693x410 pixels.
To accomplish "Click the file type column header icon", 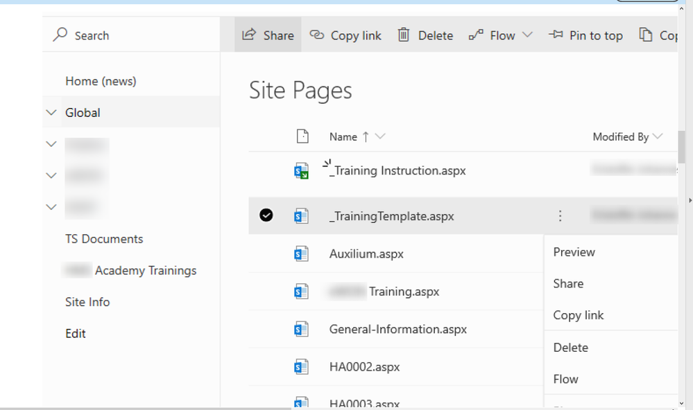I will (302, 136).
